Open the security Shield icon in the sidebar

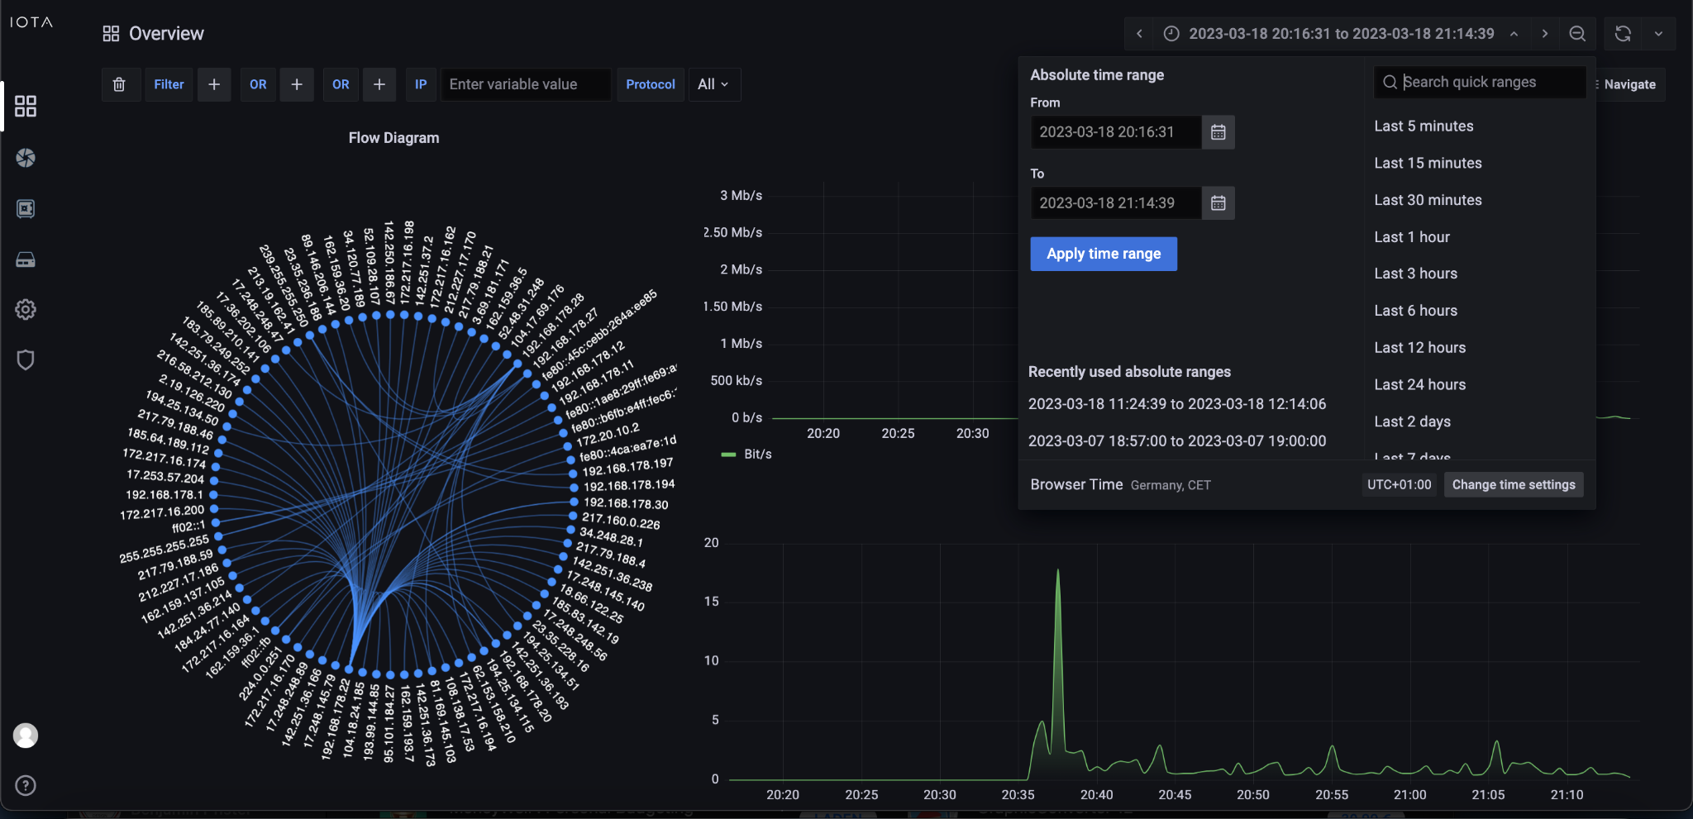(26, 360)
